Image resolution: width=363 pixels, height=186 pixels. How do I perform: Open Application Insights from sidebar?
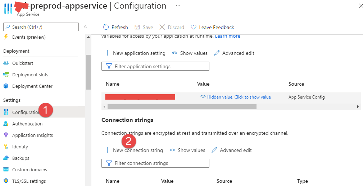coord(32,135)
